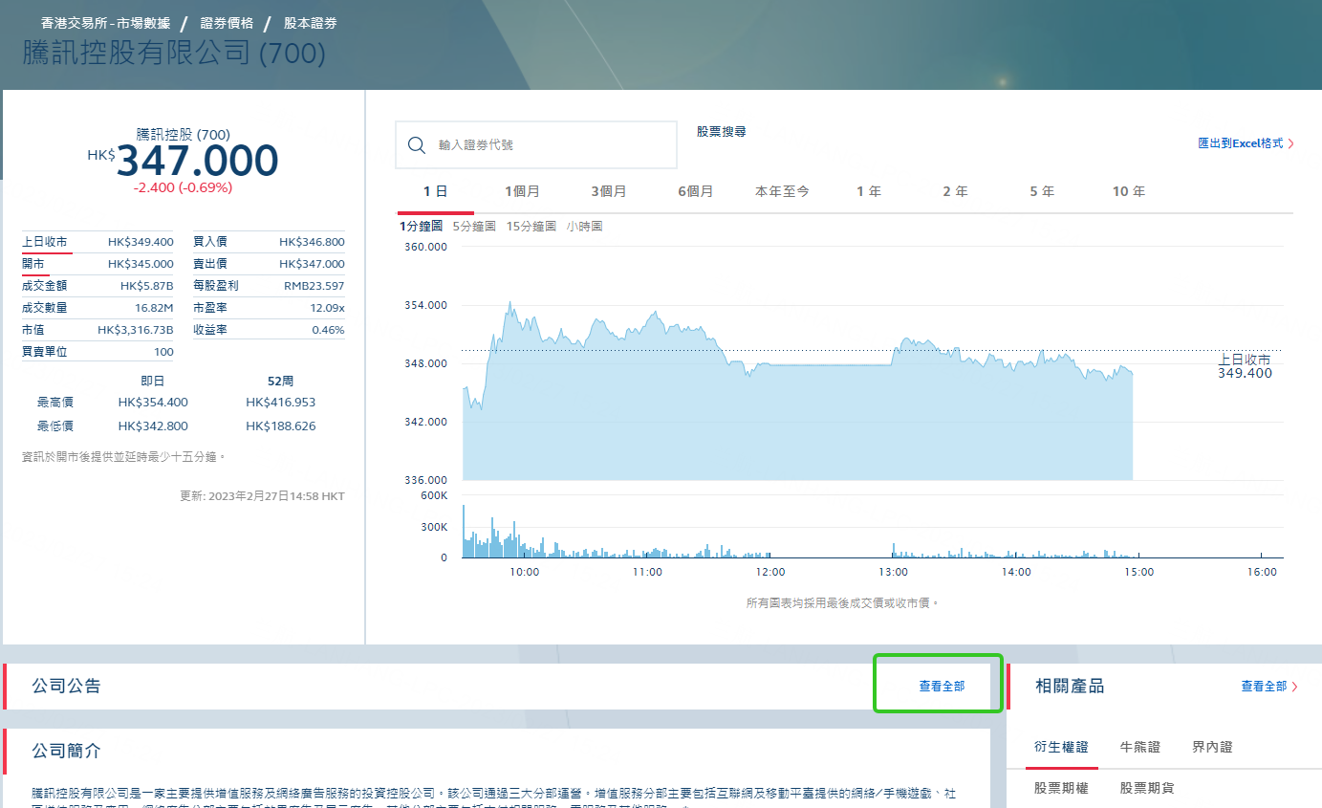Switch chart range to 3個月

tap(609, 191)
